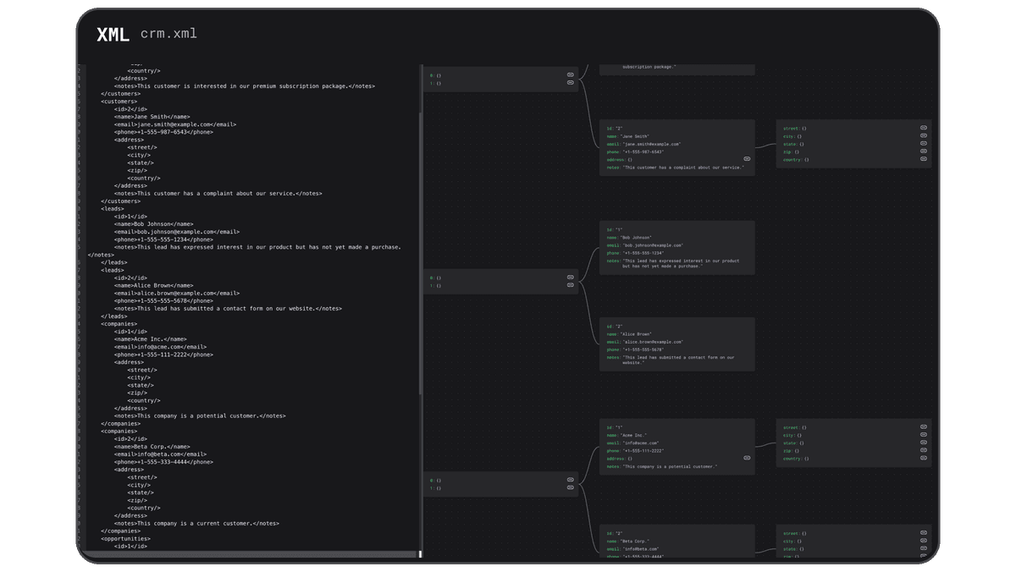This screenshot has height=572, width=1016.
Task: Click the expand icon beside zip in Beta Corp's address node
Action: pyautogui.click(x=923, y=554)
